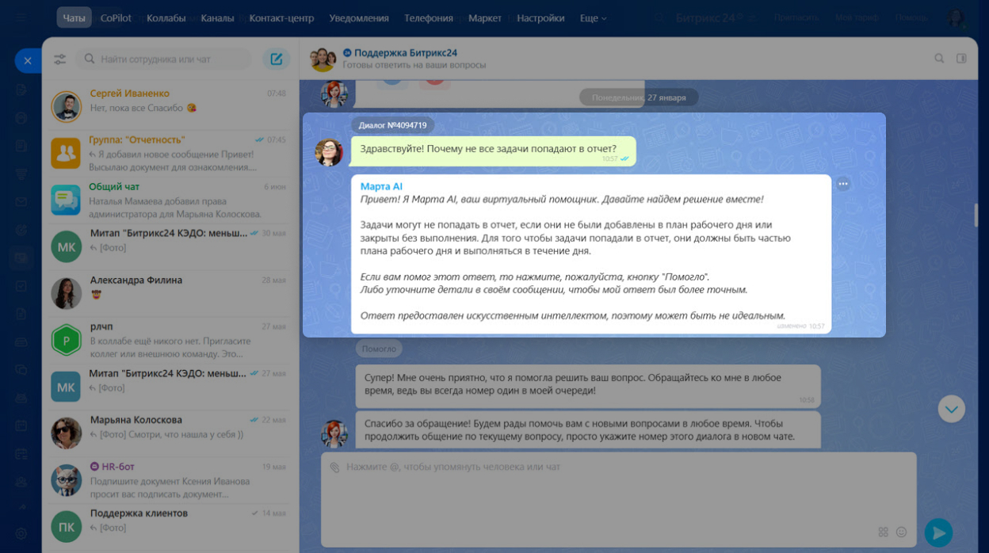The width and height of the screenshot is (989, 553).
Task: Select the Общий чат conversation
Action: [170, 200]
